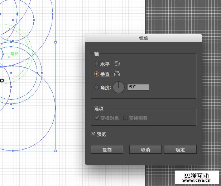This screenshot has width=221, height=186.
Task: Click the vertical reflect icon beside 垂直
Action: 117,74
